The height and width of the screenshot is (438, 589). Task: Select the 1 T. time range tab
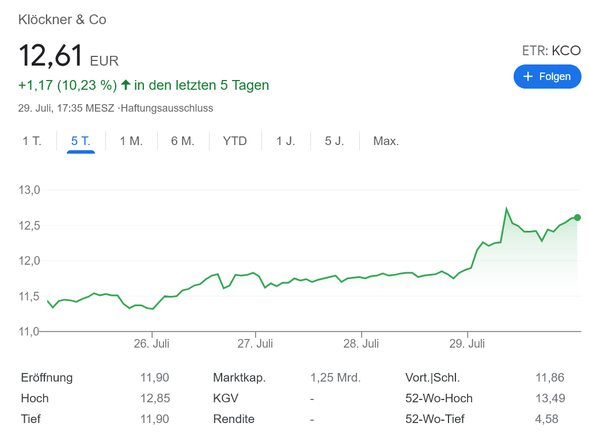tap(32, 141)
